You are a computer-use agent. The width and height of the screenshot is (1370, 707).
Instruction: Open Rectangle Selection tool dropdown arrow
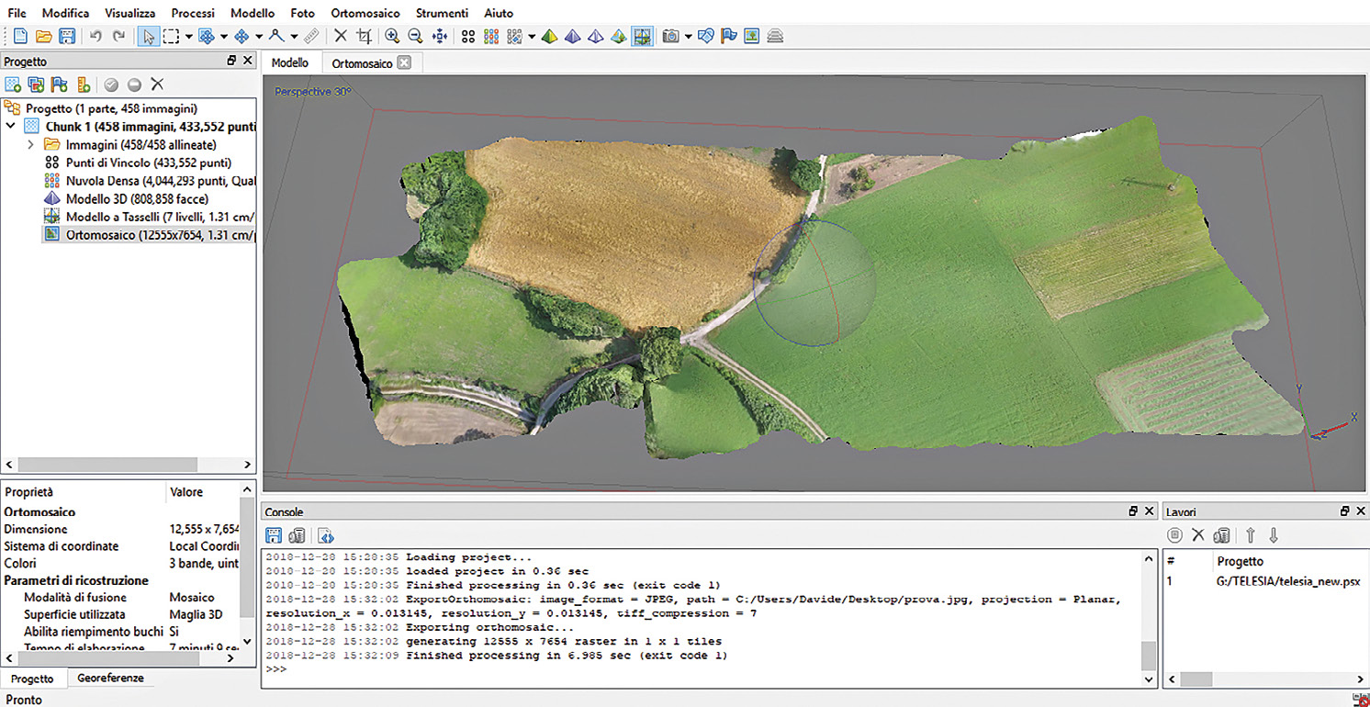[188, 37]
